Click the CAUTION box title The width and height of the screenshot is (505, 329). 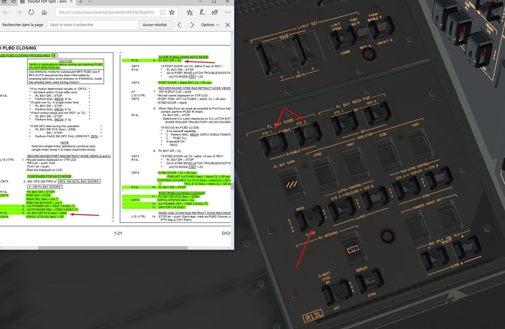click(x=66, y=61)
